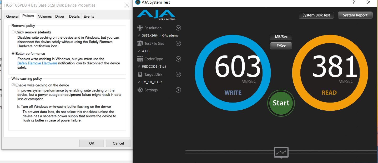Screen dimensions: 378x163
Task: Open the Settings arrow expander
Action: click(x=178, y=90)
